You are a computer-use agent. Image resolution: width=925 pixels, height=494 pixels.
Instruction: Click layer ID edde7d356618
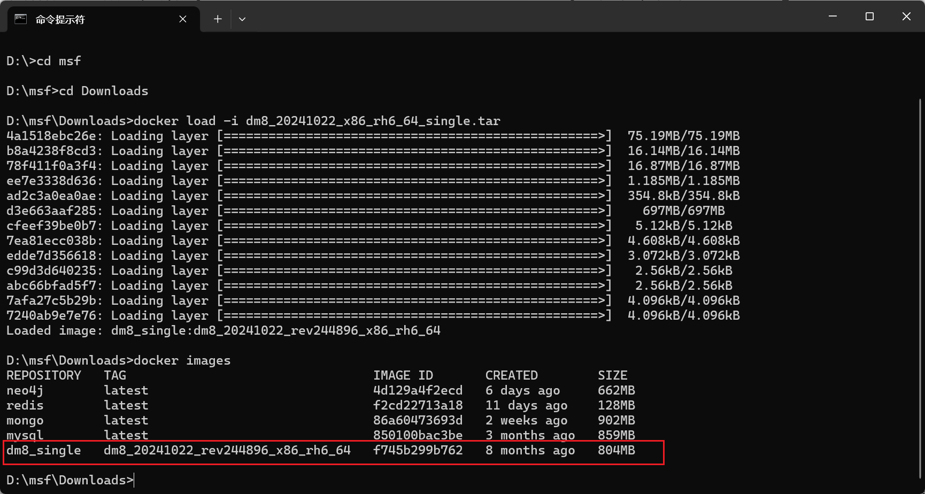coord(51,256)
